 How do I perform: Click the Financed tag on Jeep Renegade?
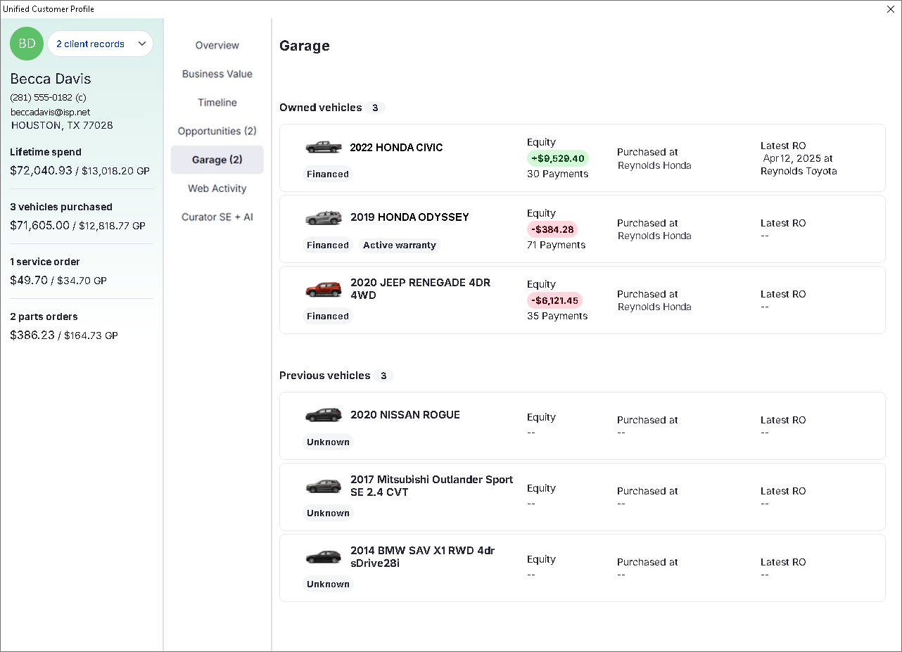pyautogui.click(x=328, y=316)
